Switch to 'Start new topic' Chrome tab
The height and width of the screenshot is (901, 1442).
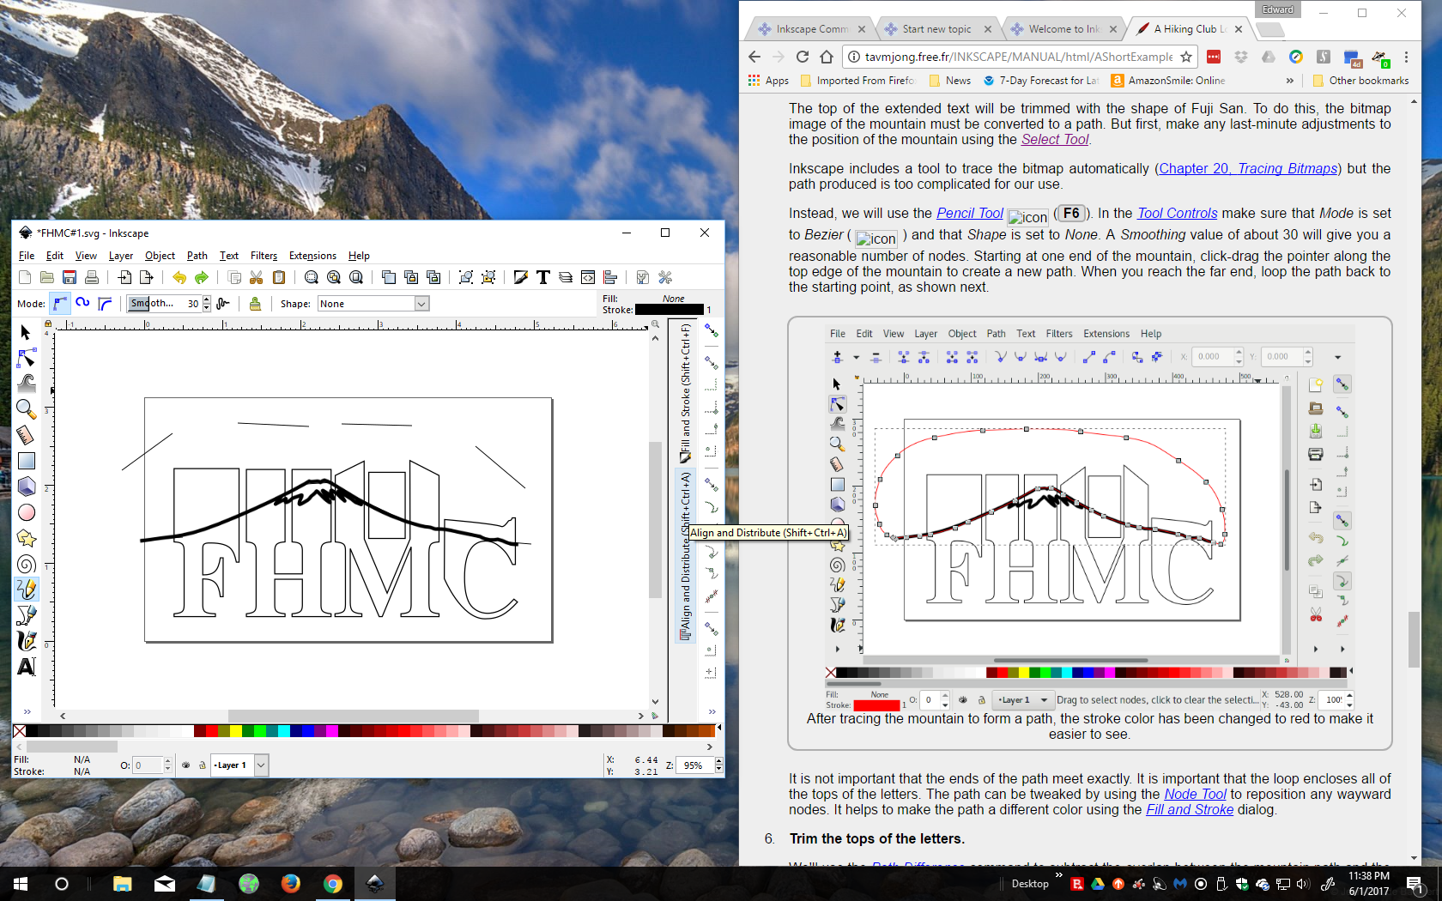coord(936,29)
